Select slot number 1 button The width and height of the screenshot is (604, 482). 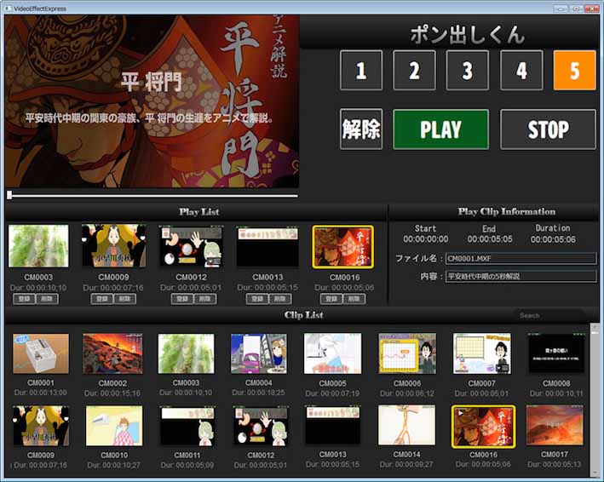click(361, 71)
